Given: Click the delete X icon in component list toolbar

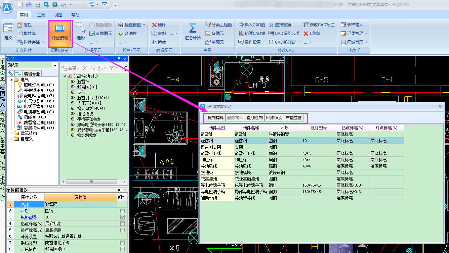Looking at the screenshot, I should click(85, 68).
